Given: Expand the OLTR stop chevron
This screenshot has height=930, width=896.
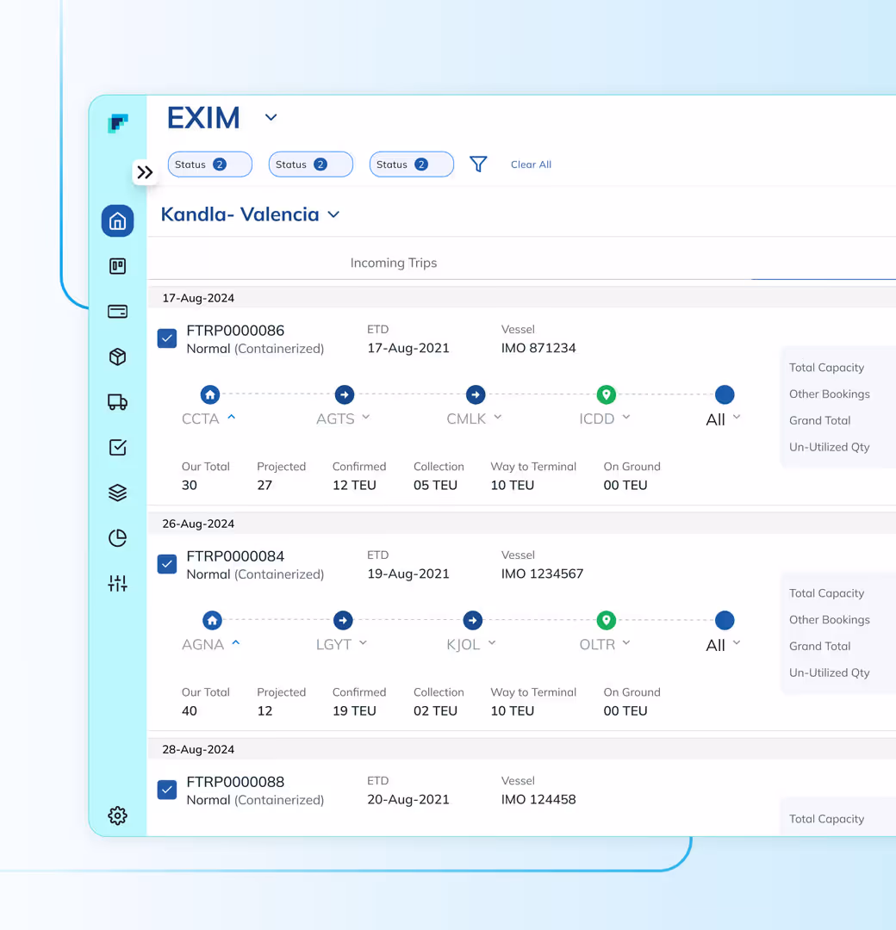Looking at the screenshot, I should tap(626, 643).
